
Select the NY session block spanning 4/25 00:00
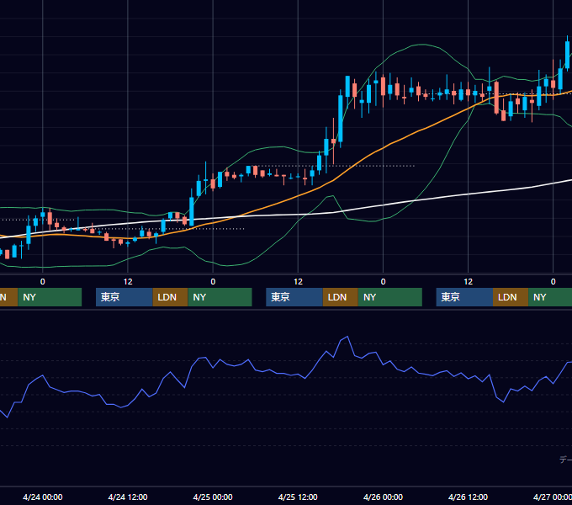220,297
